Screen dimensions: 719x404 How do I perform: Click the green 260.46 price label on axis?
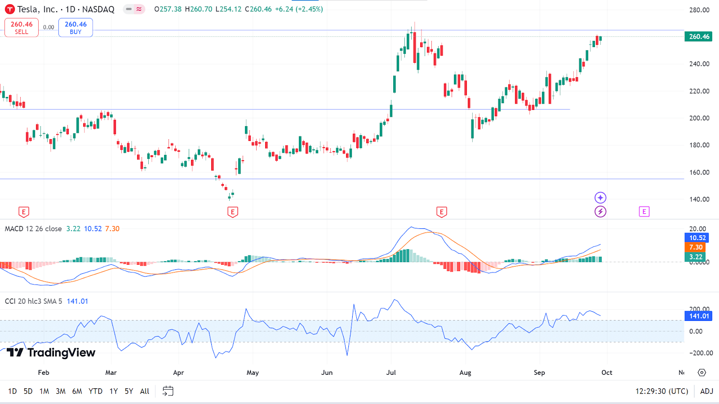tap(698, 37)
